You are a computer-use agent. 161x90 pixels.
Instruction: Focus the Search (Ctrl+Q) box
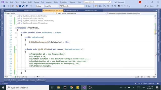click(x=97, y=2)
